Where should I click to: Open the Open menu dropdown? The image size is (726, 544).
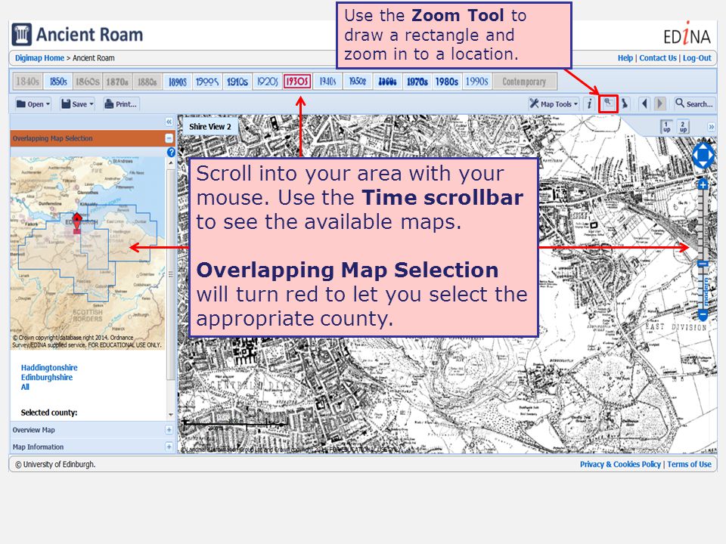click(x=33, y=104)
